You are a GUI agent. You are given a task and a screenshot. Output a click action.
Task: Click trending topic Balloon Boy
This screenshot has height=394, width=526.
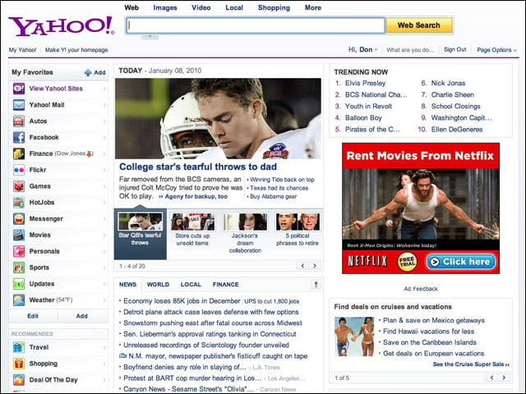(x=363, y=118)
